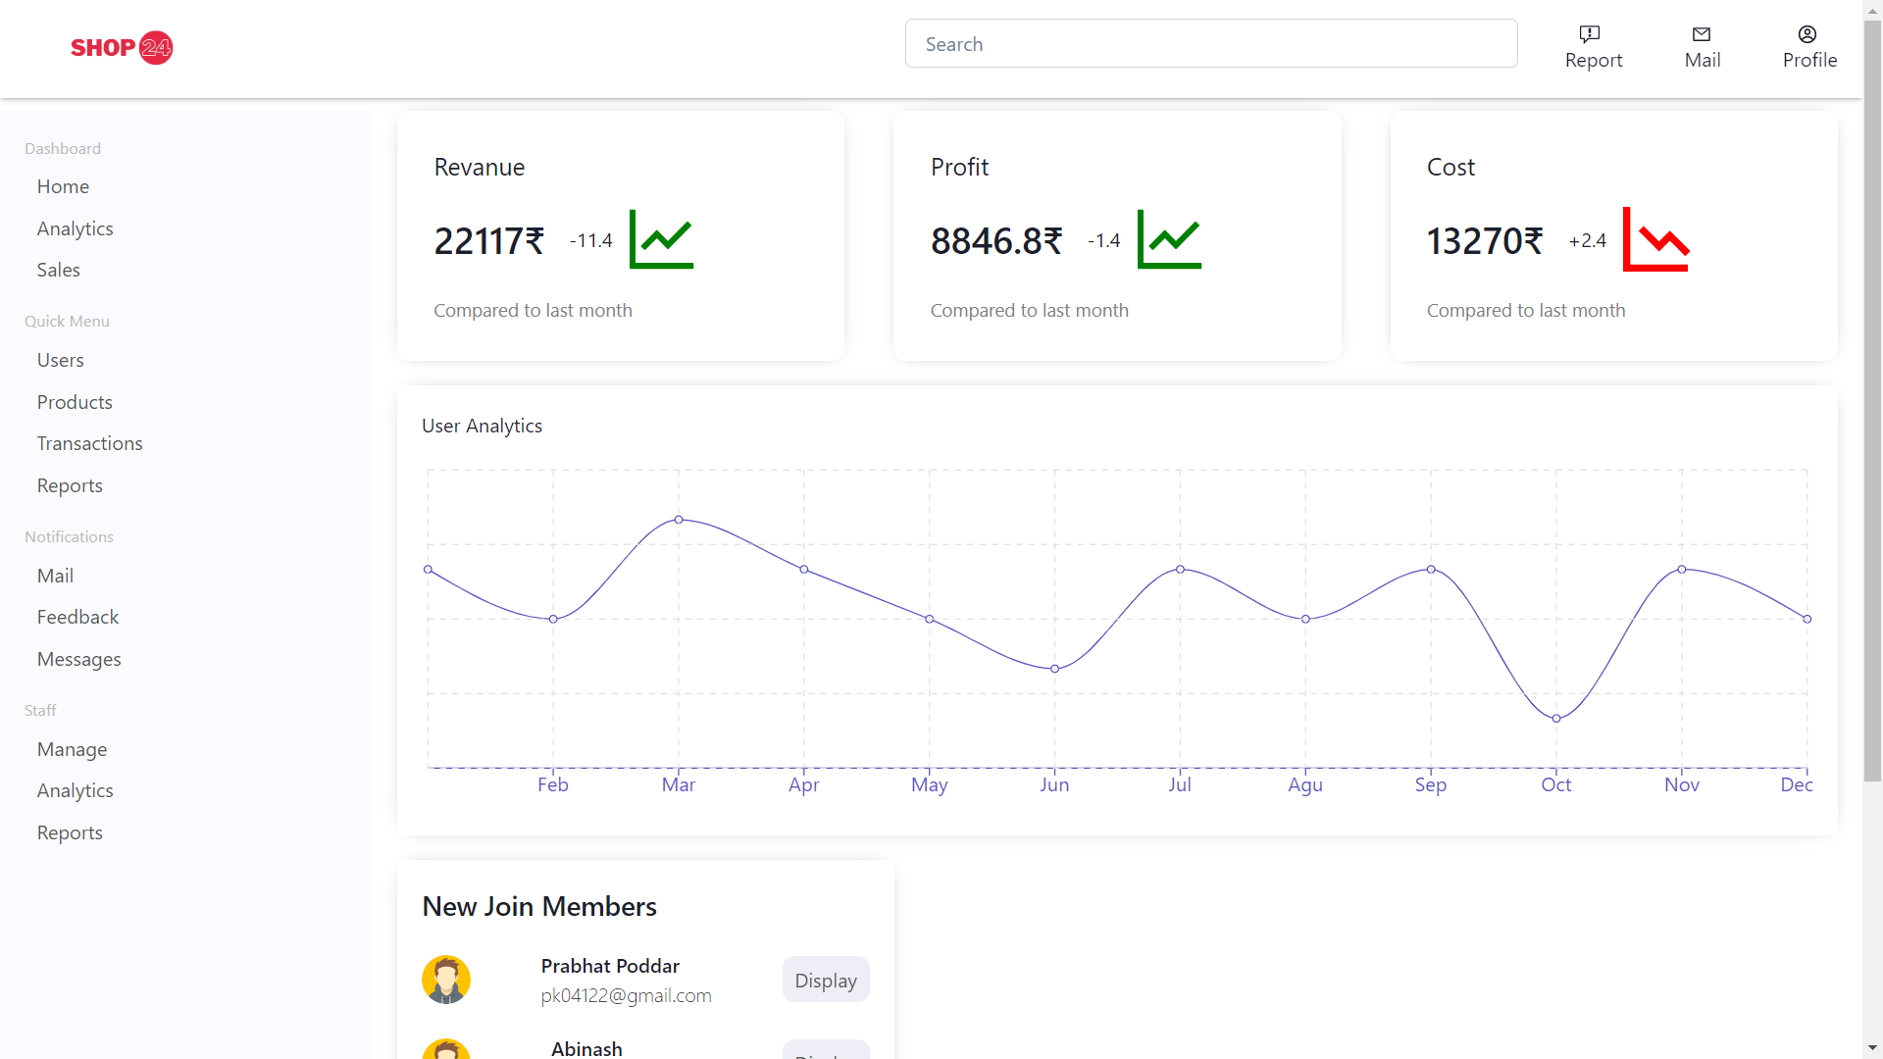Open Sales in the sidebar
1883x1059 pixels.
(59, 270)
